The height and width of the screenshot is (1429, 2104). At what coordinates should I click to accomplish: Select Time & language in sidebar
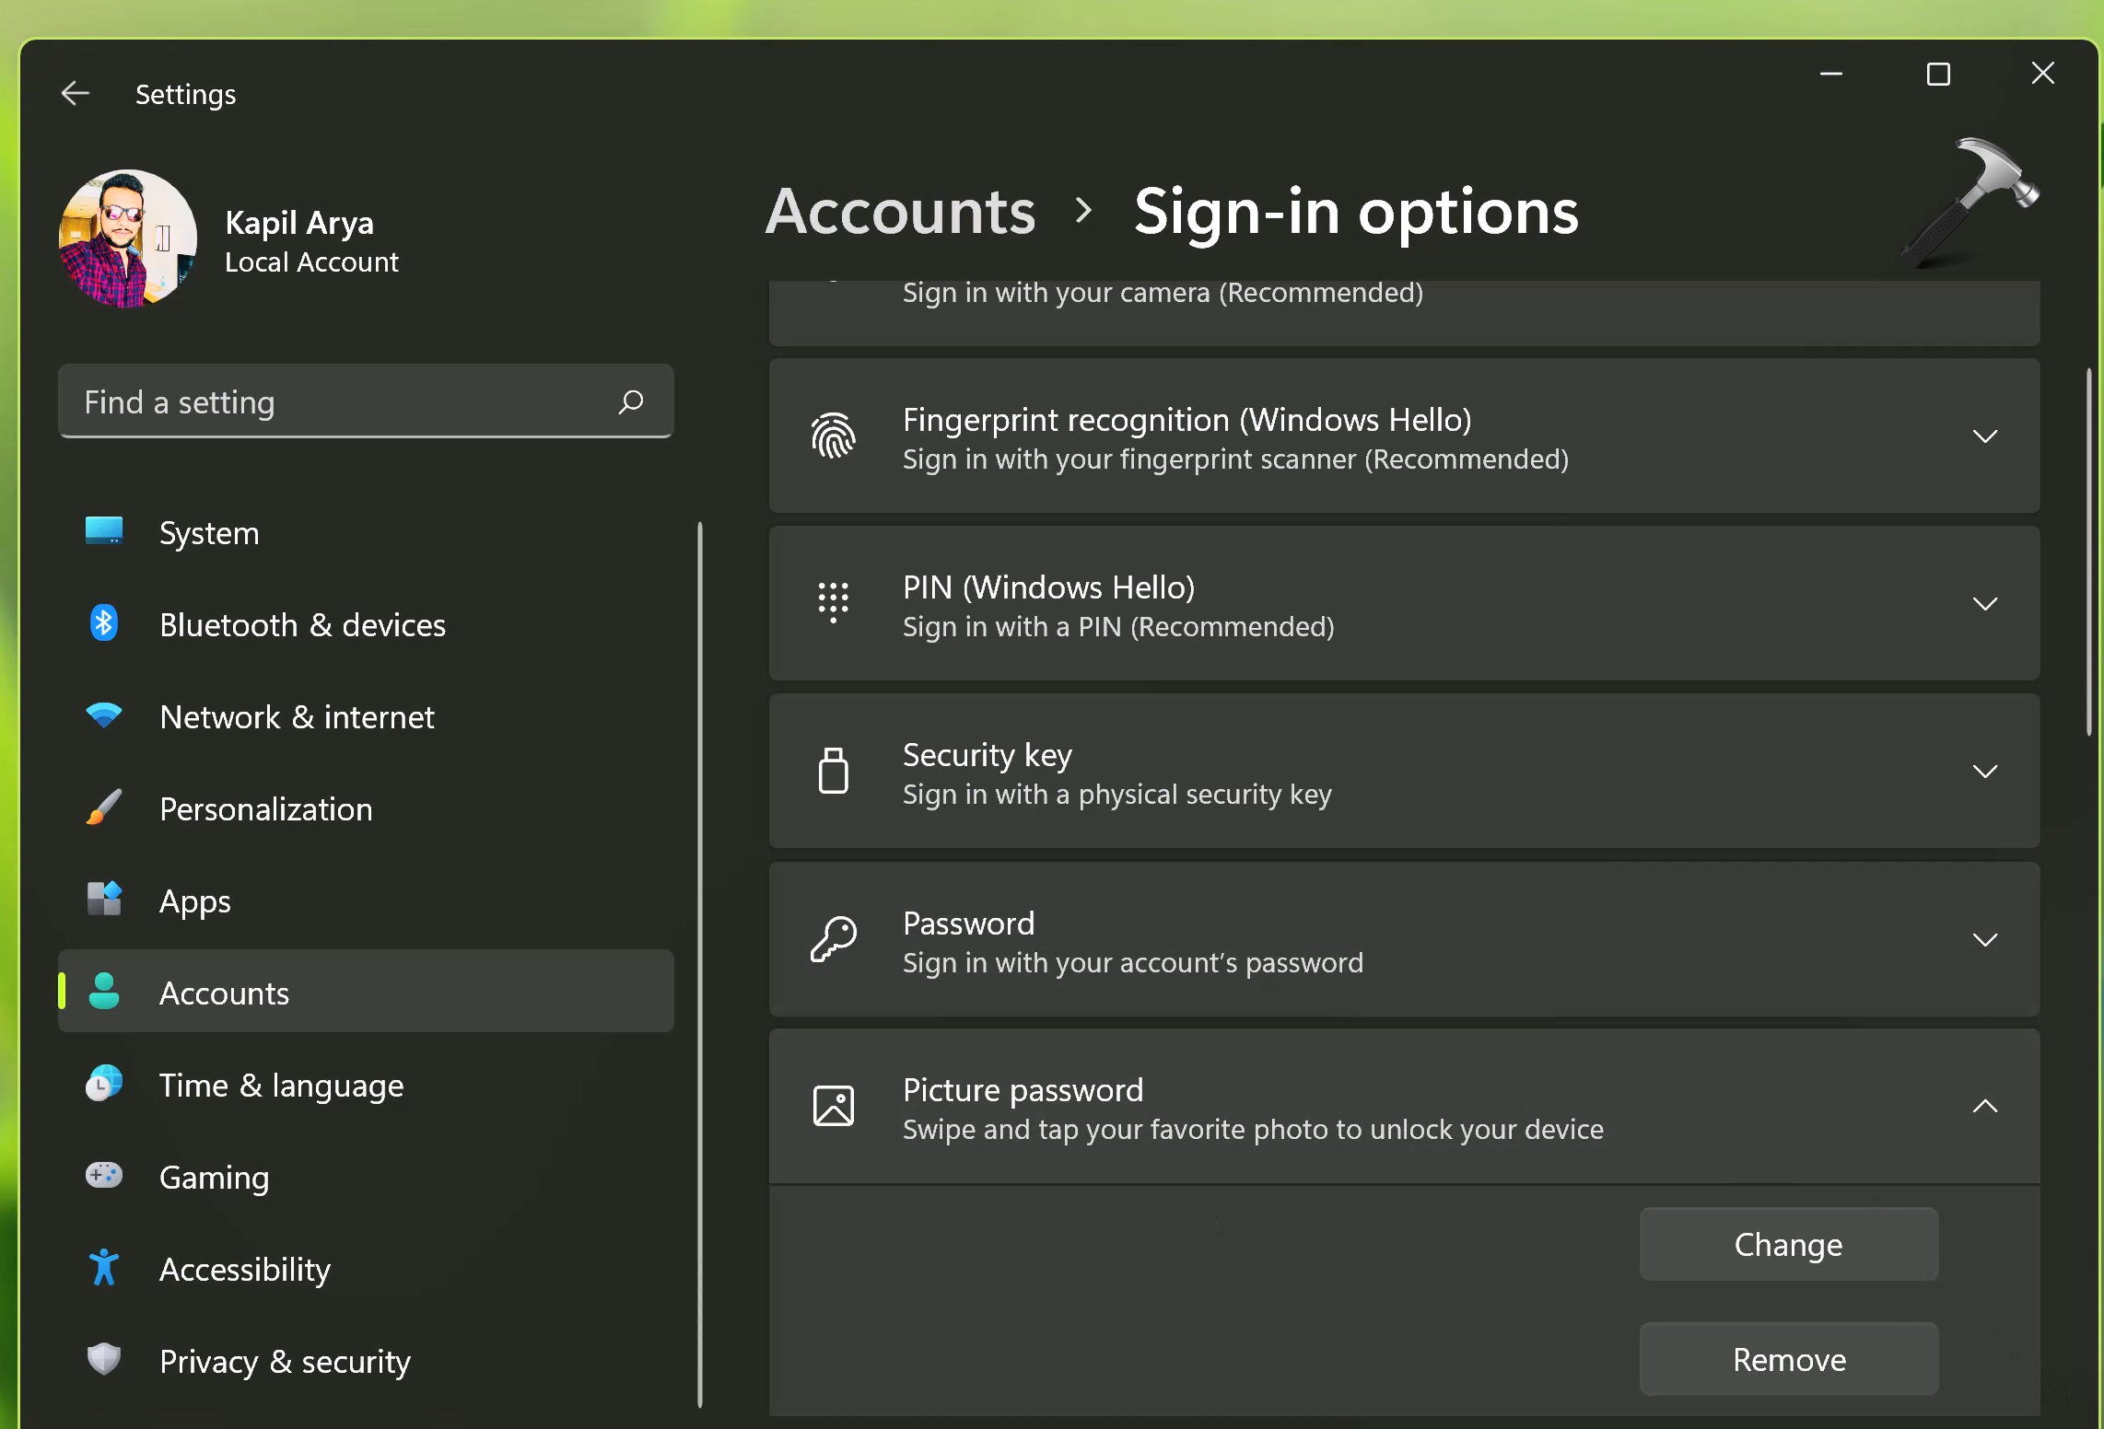point(281,1085)
